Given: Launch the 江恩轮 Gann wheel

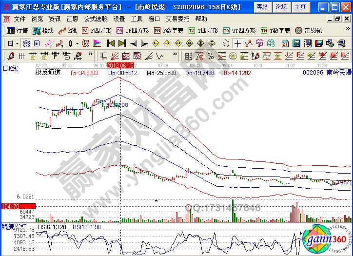Looking at the screenshot, I should (x=311, y=30).
